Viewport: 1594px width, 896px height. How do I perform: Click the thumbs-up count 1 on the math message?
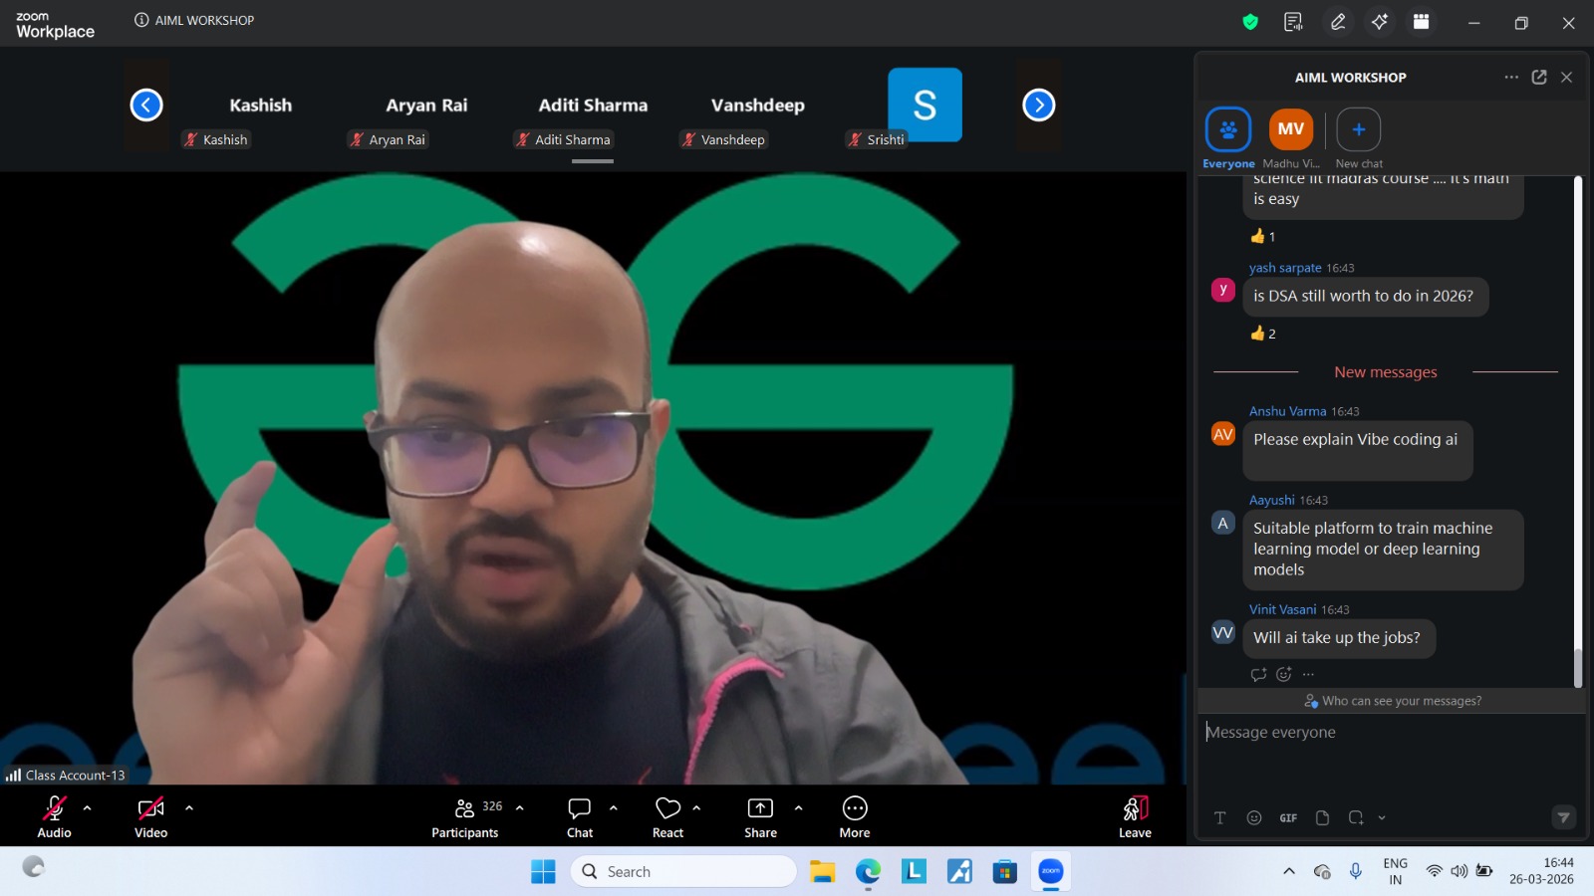pyautogui.click(x=1263, y=236)
